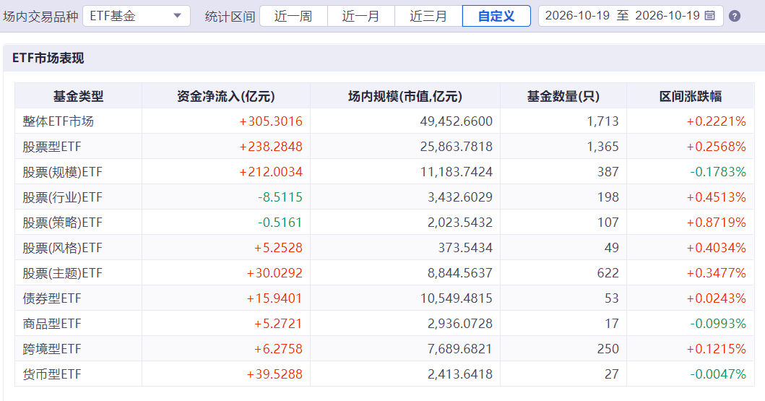Select the 债券型ETF row label
The height and width of the screenshot is (401, 765).
[x=52, y=298]
